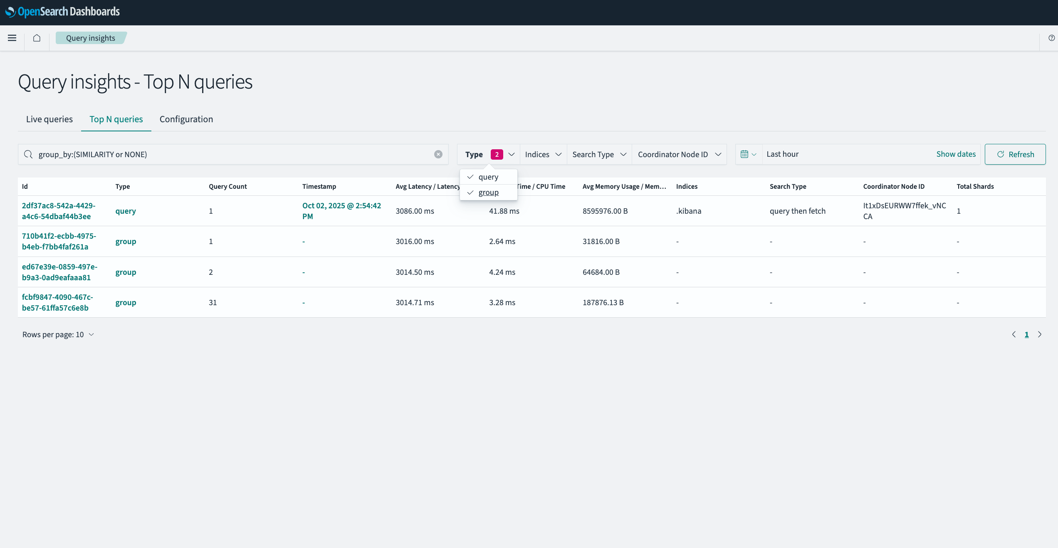Click the home icon in the toolbar
Image resolution: width=1058 pixels, height=548 pixels.
[x=37, y=38]
